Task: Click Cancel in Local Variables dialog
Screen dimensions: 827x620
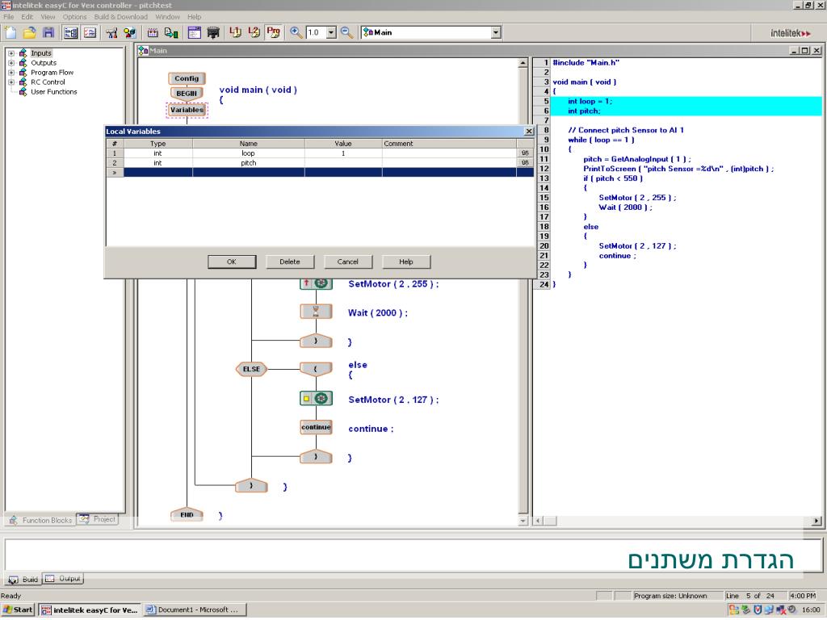Action: pyautogui.click(x=347, y=262)
